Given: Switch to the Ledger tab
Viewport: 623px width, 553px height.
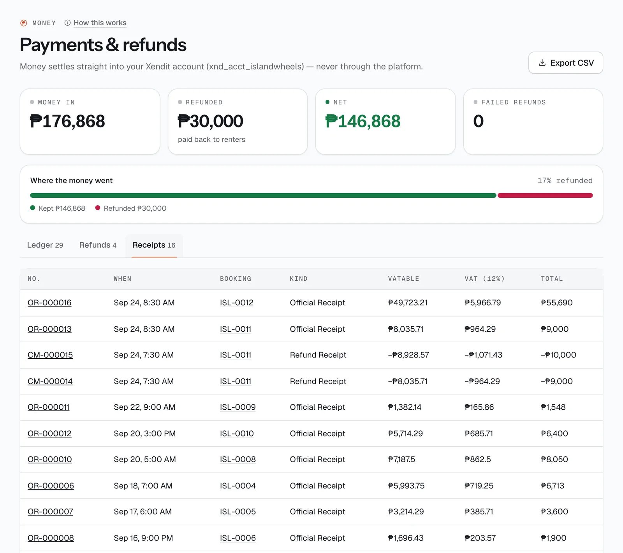Looking at the screenshot, I should 45,245.
